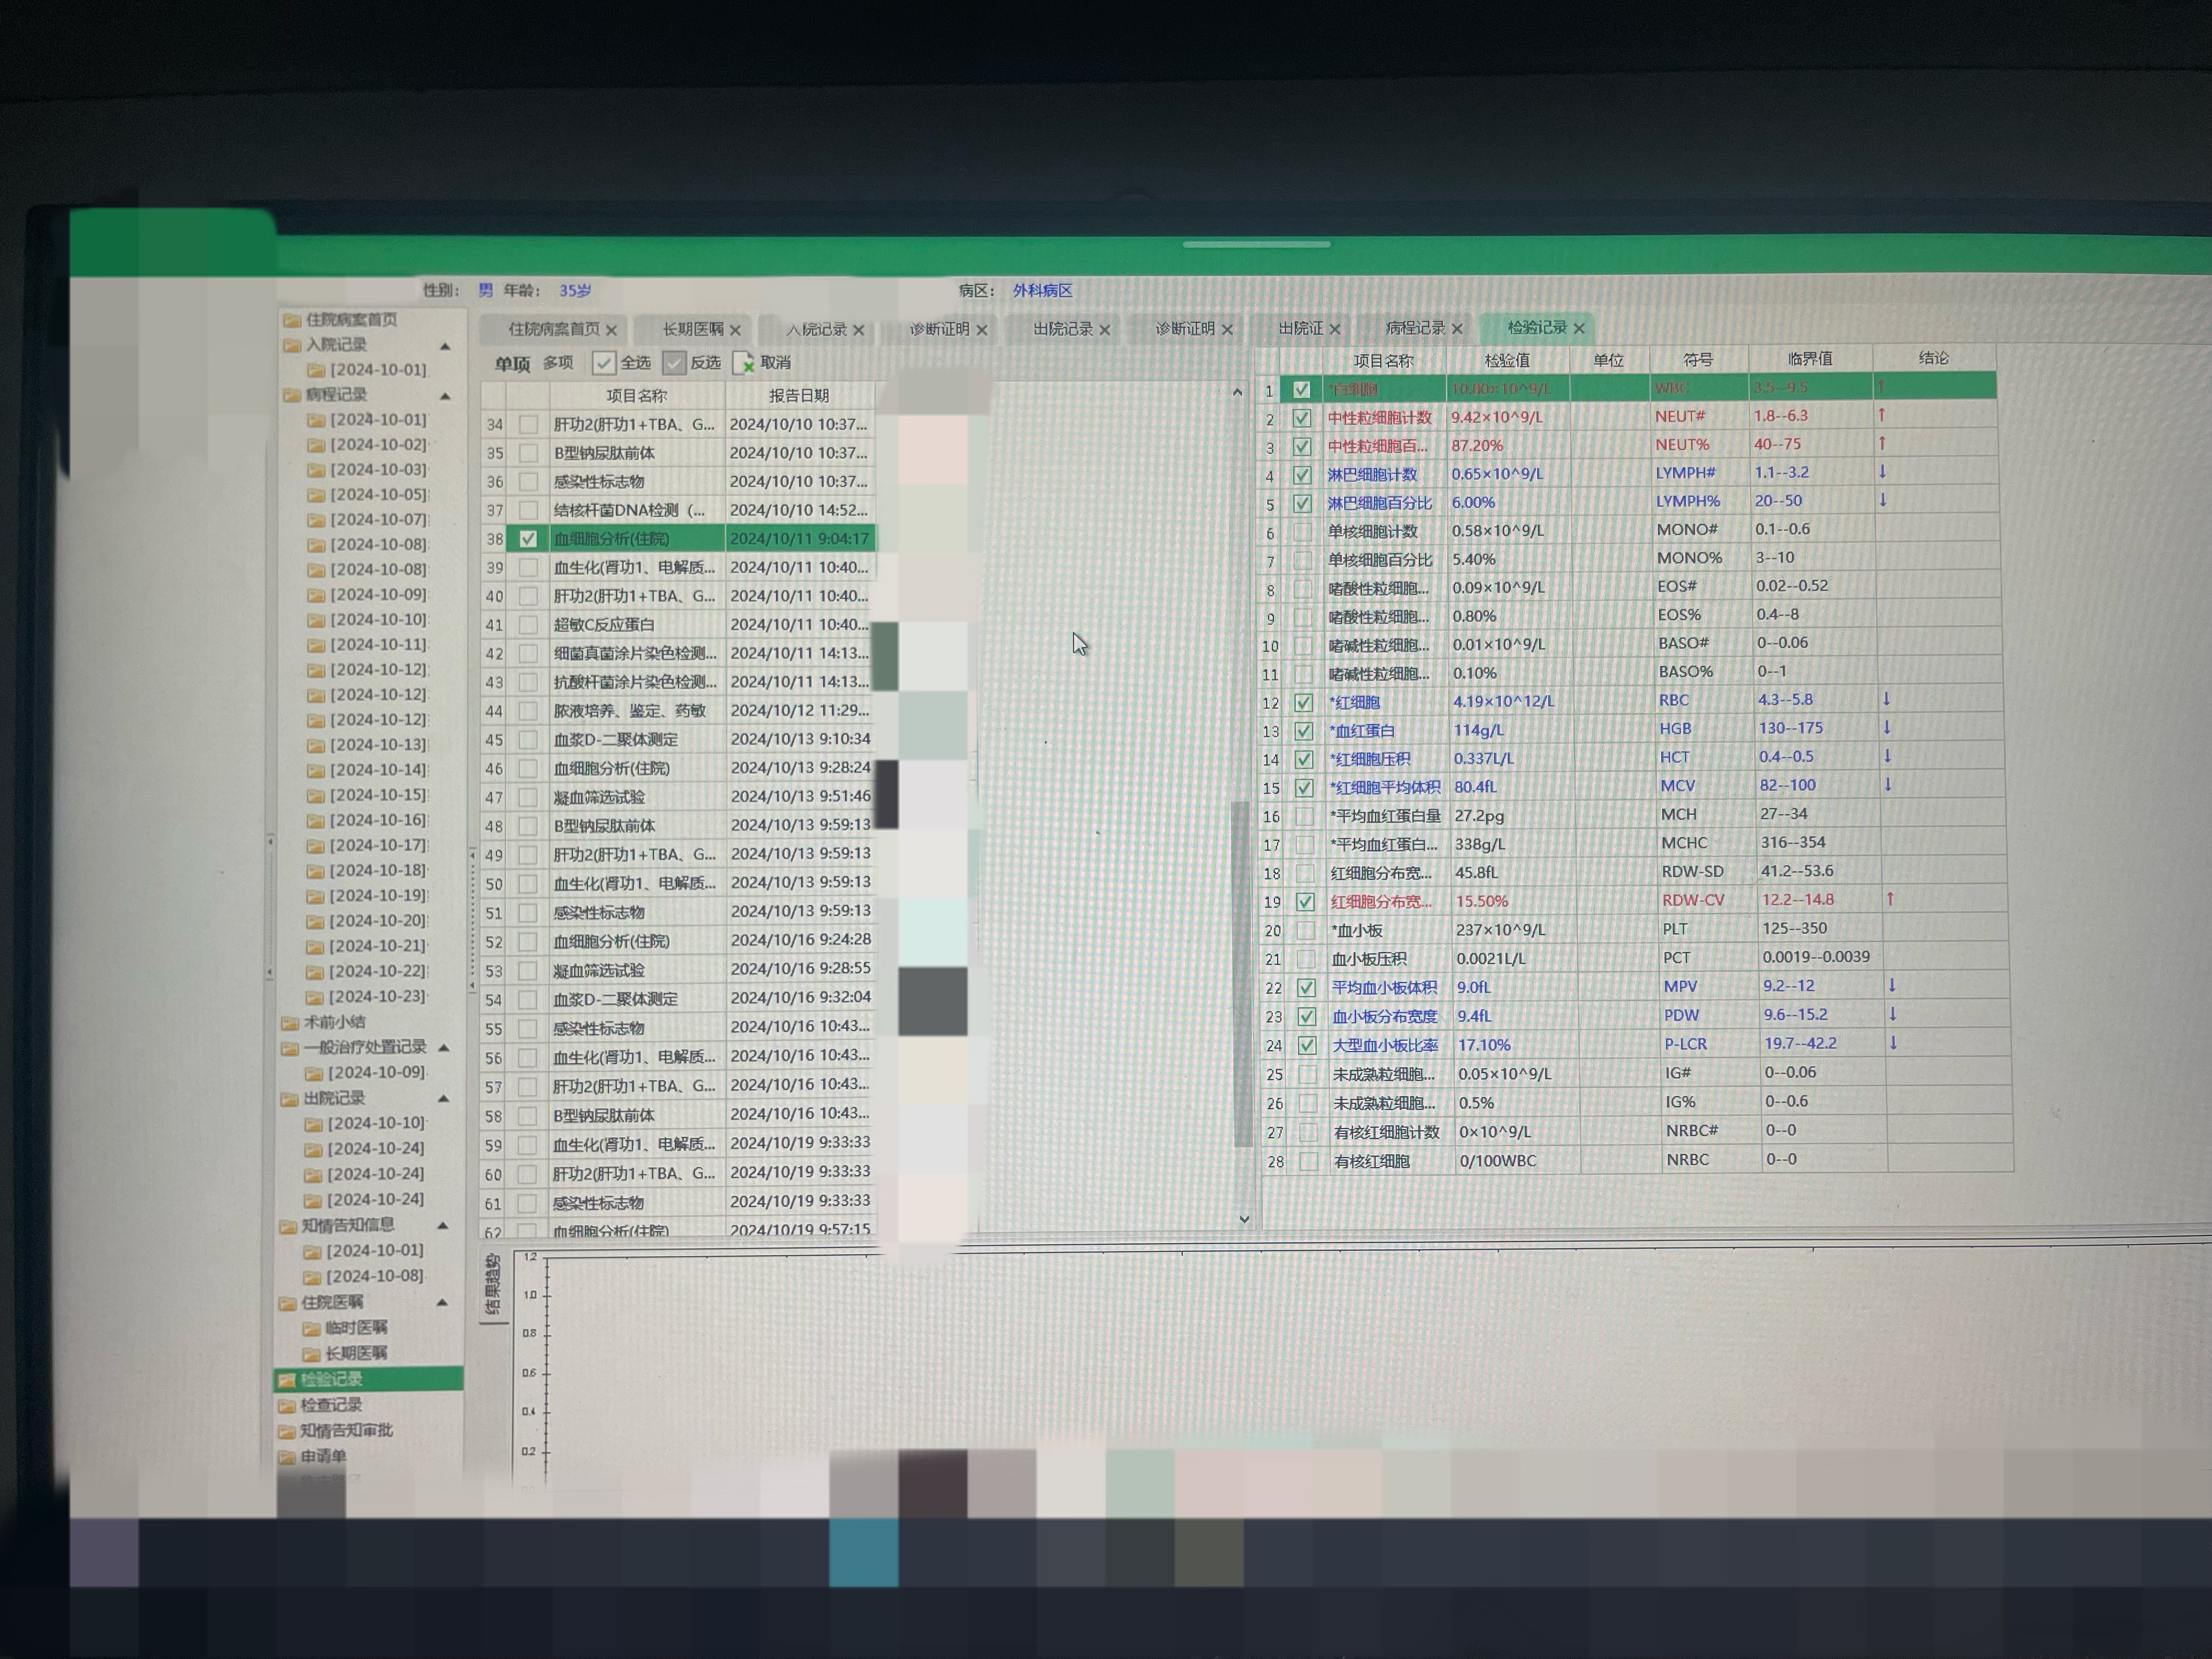Click the test list vertical scrollbar thumb
Screen dimensions: 2212x1659
tap(1243, 973)
